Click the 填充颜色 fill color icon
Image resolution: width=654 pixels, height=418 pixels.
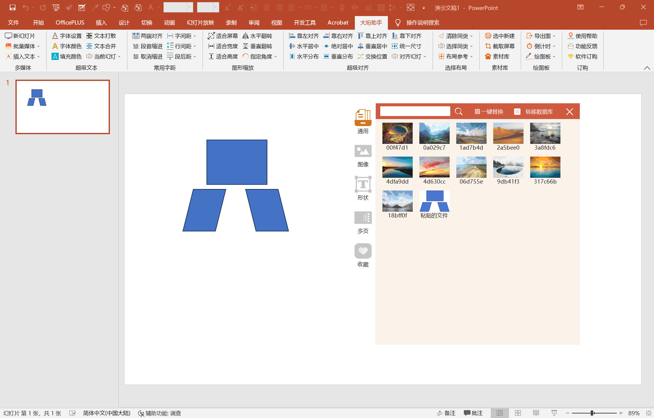(55, 57)
